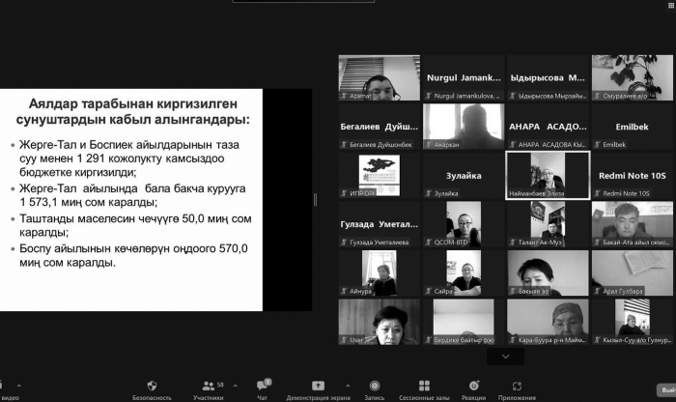Screen dimensions: 676x402
Task: Click the divider handle between slide and gallery
Action: (315, 200)
